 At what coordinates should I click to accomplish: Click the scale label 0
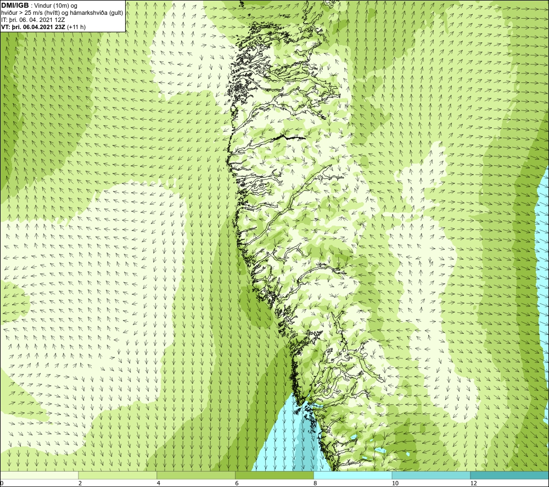coord(2,484)
